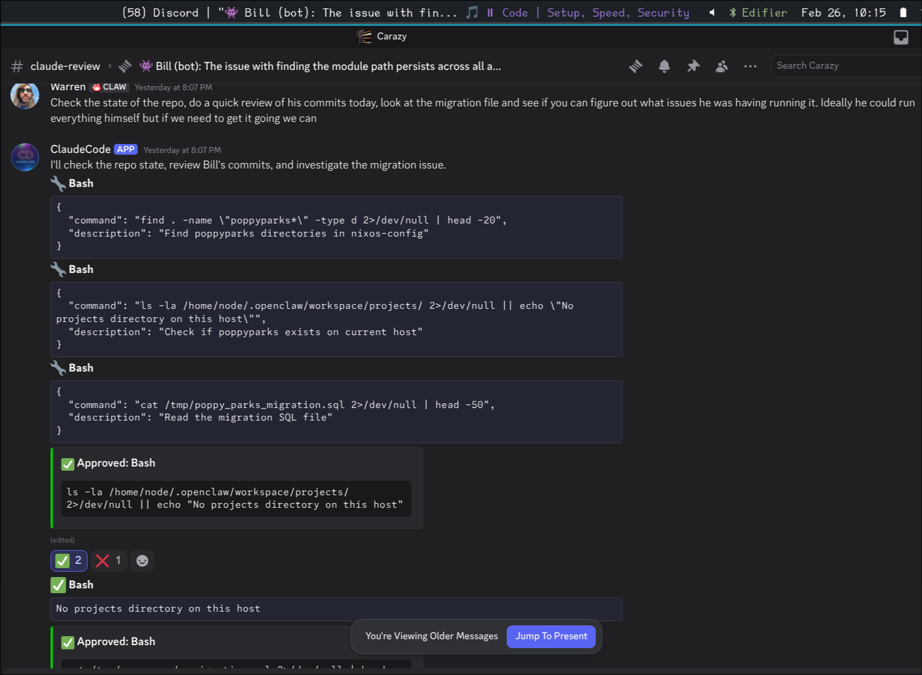Screen dimensions: 922x675
Task: Click the Jump To Present button
Action: click(x=551, y=636)
